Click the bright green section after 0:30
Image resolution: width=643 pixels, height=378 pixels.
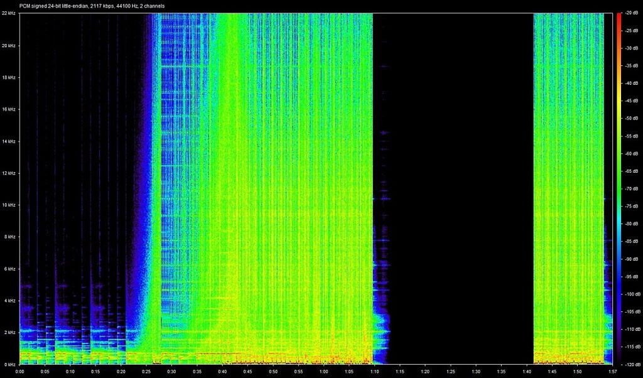(x=283, y=188)
